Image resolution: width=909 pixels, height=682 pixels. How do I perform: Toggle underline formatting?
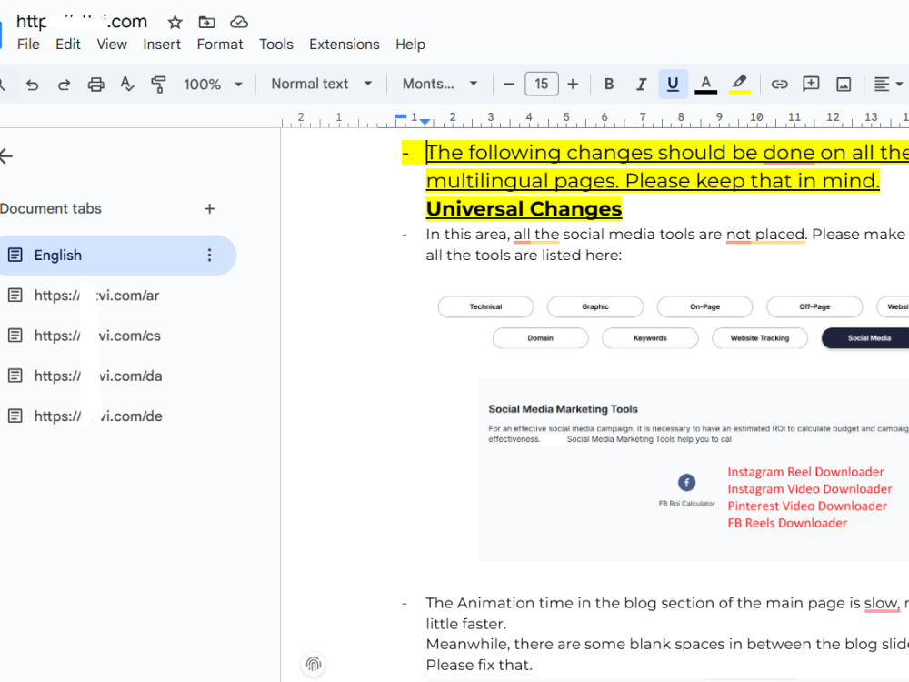(x=673, y=84)
